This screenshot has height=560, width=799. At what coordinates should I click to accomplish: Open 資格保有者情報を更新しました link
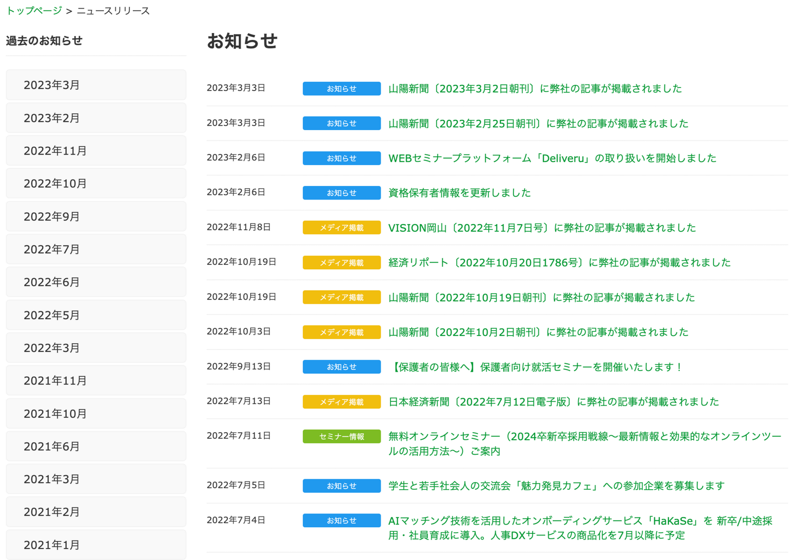(459, 193)
